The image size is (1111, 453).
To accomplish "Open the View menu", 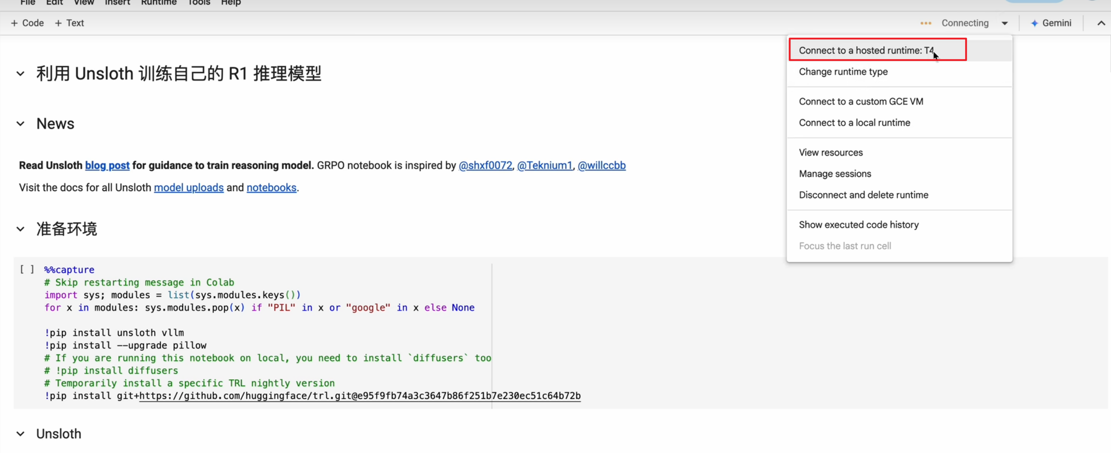I will coord(84,3).
